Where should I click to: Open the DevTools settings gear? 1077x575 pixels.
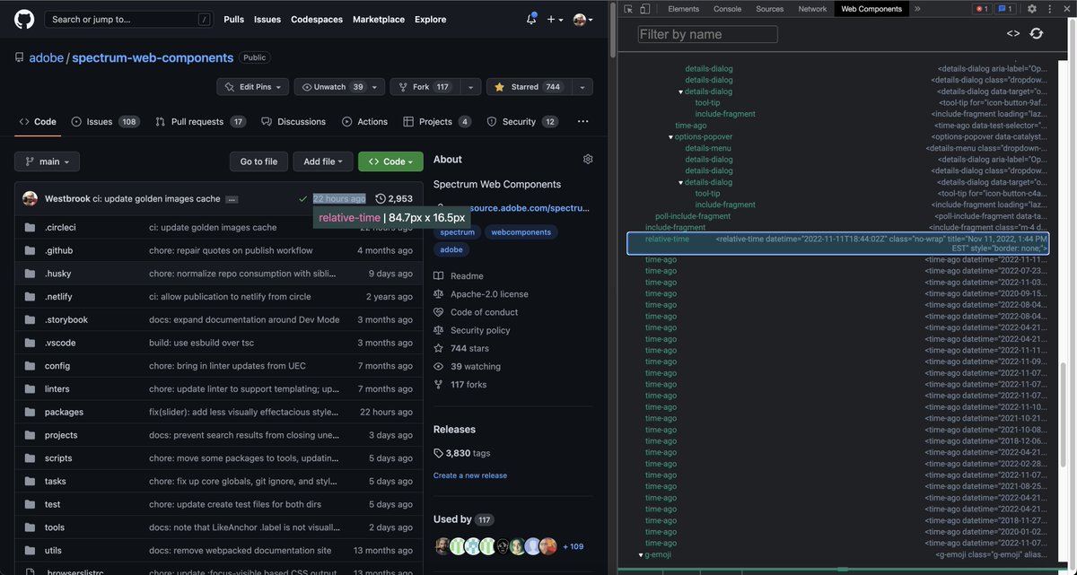tap(1032, 9)
